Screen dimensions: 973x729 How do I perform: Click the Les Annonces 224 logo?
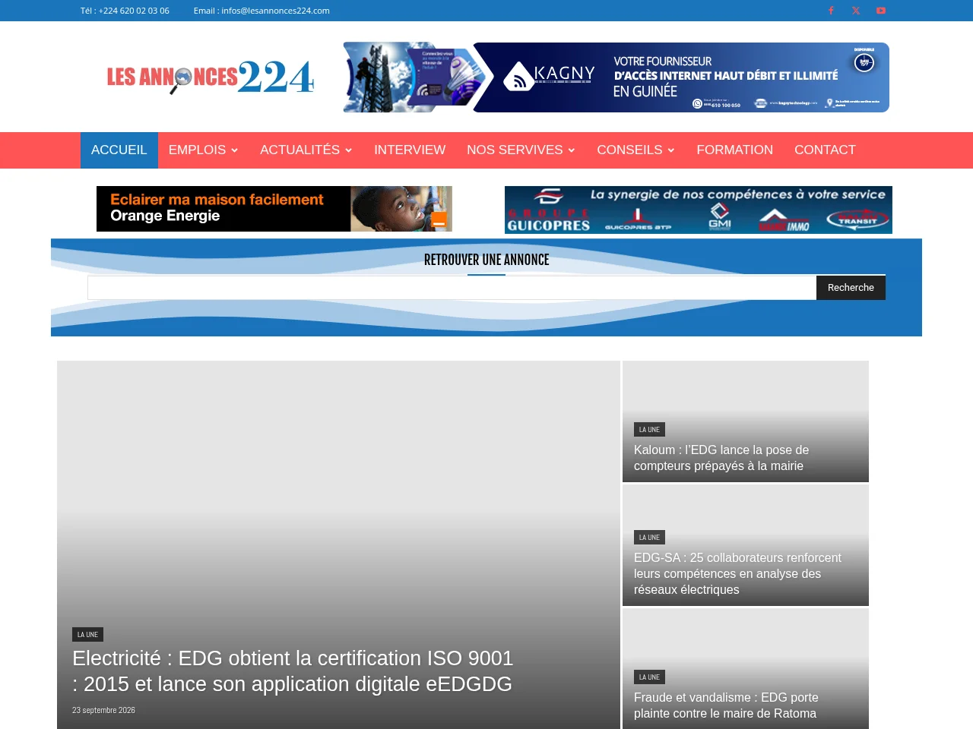pyautogui.click(x=211, y=77)
